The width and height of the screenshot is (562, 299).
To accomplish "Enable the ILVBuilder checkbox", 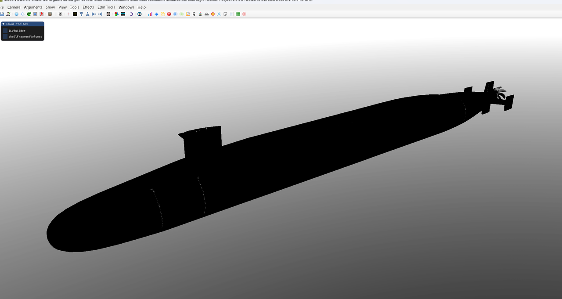I will coord(5,31).
